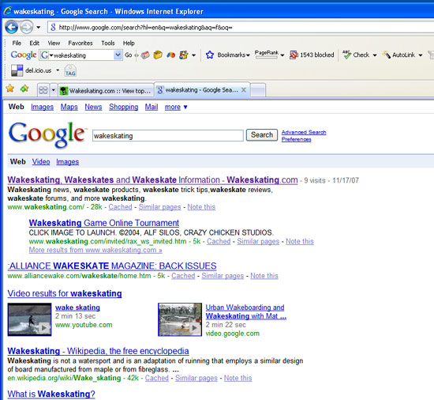
Task: Open the tab list dropdown arrow
Action: [53, 90]
